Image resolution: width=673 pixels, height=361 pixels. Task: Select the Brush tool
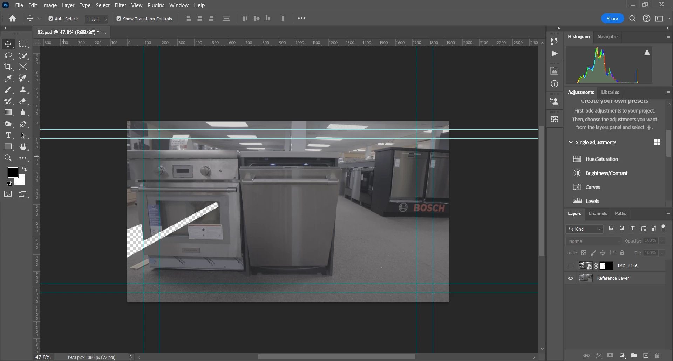click(x=8, y=90)
